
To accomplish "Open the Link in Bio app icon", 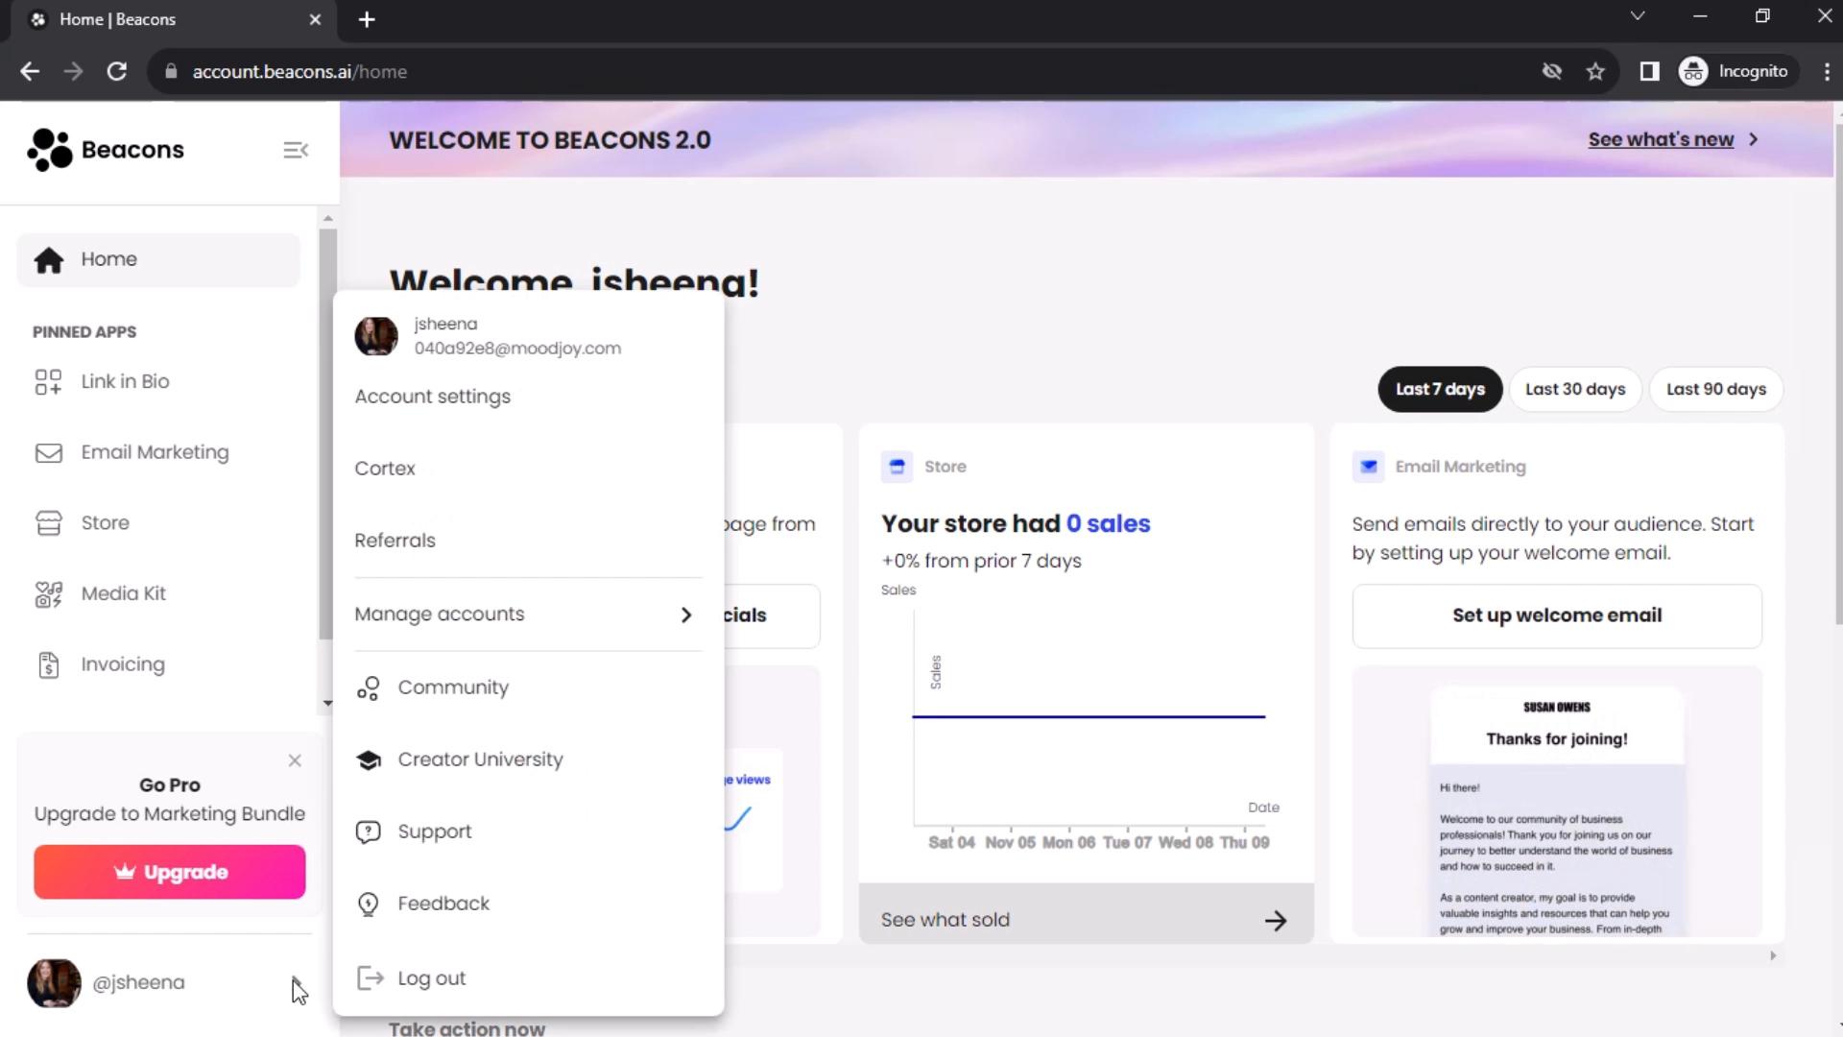I will tap(45, 380).
